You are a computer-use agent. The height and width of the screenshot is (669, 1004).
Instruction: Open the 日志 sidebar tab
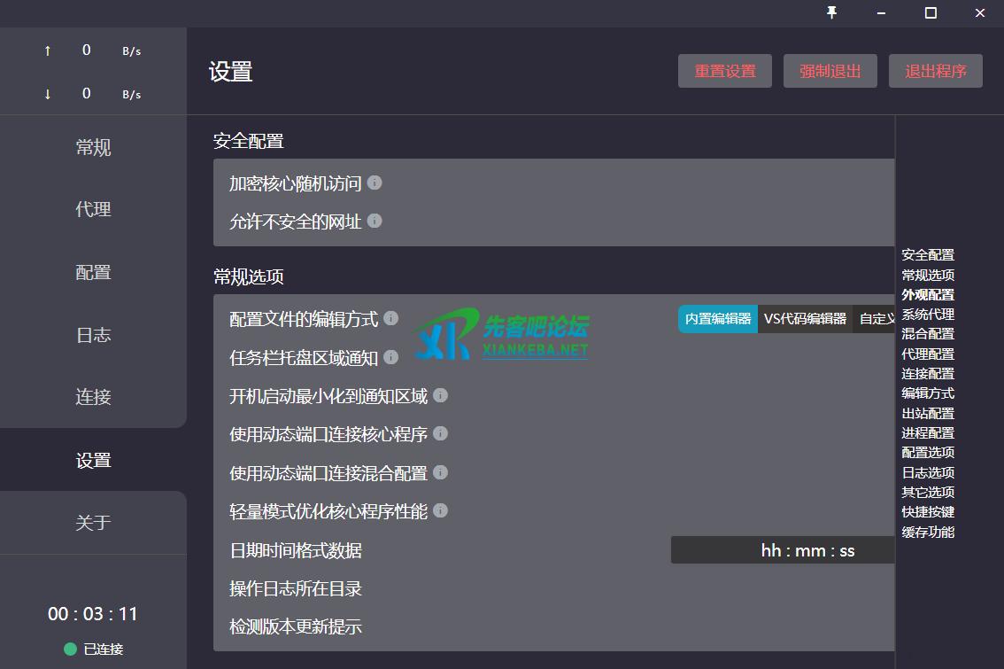coord(93,335)
